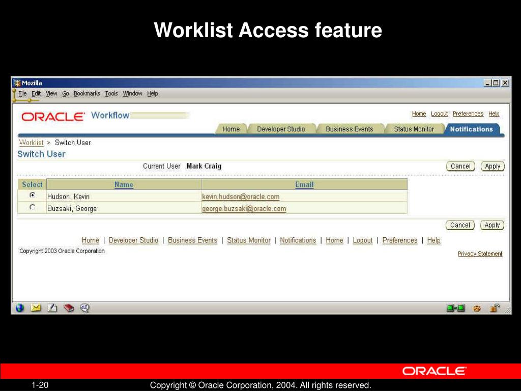This screenshot has height=391, width=521.
Task: Sort by the Name column header
Action: (x=124, y=184)
